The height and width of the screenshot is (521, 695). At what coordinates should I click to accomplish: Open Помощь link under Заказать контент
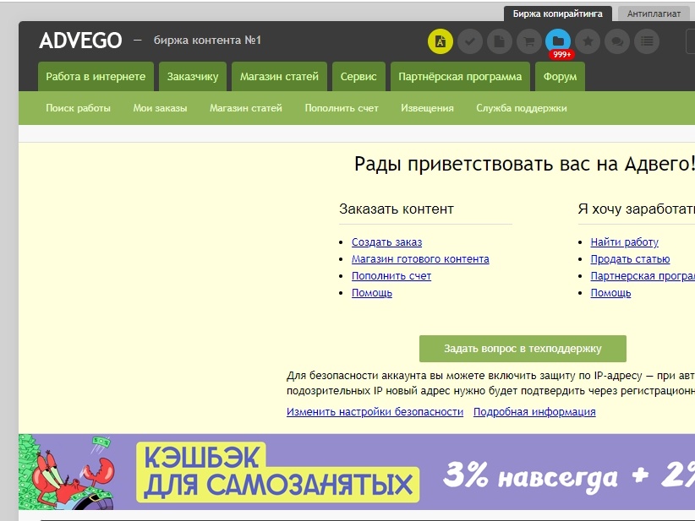[x=372, y=293]
